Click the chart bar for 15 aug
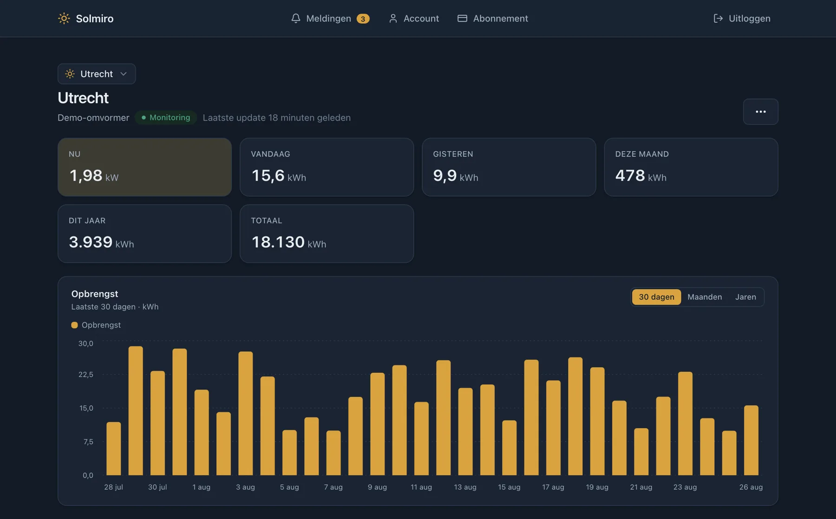836x519 pixels. point(509,448)
